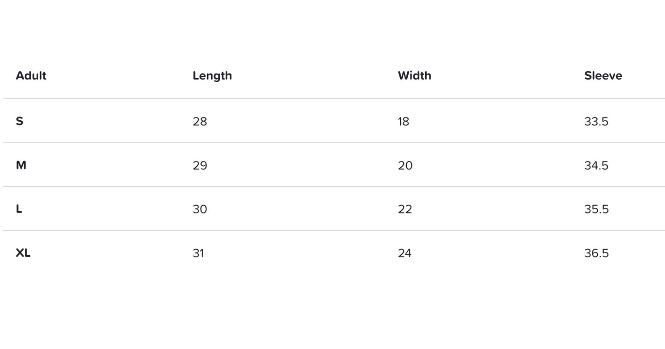The width and height of the screenshot is (665, 349).
Task: Select the XL size row label
Action: [23, 253]
